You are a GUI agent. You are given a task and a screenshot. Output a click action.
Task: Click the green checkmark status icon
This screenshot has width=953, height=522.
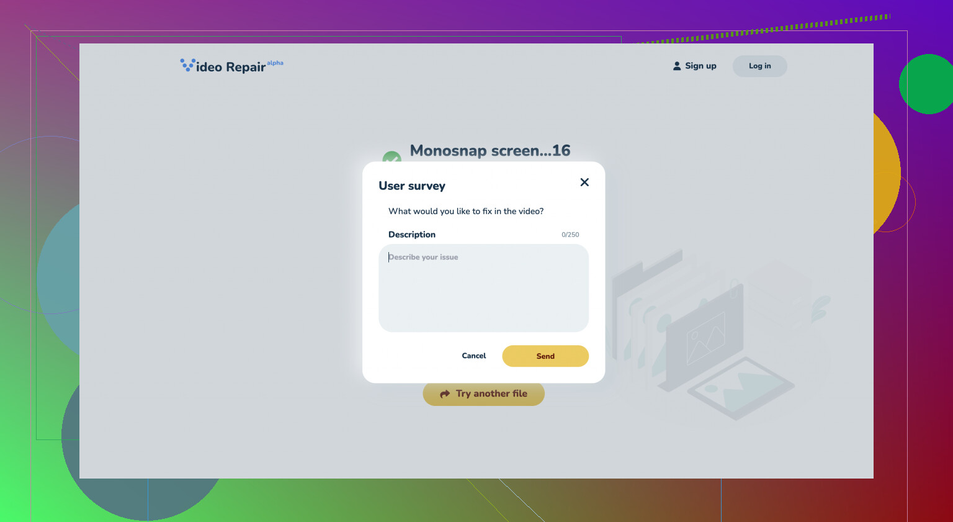point(391,156)
